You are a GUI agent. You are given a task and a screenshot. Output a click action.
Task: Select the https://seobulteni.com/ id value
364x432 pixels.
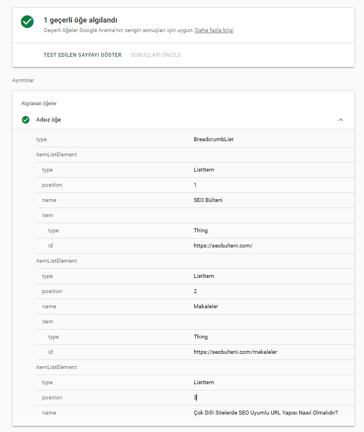point(220,246)
